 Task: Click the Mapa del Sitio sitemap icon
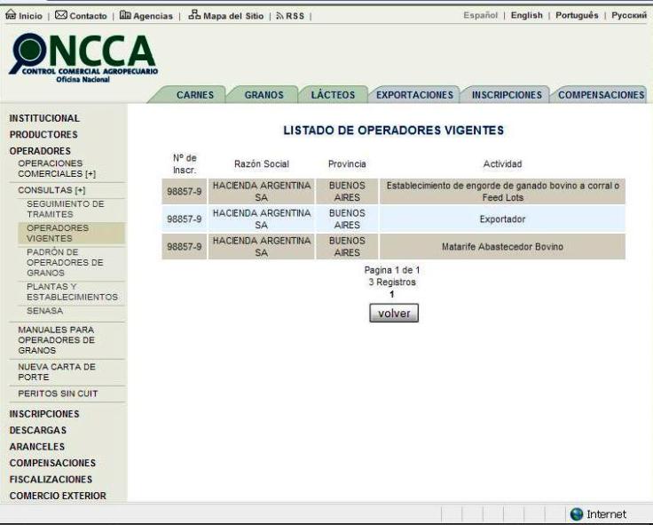pyautogui.click(x=194, y=14)
